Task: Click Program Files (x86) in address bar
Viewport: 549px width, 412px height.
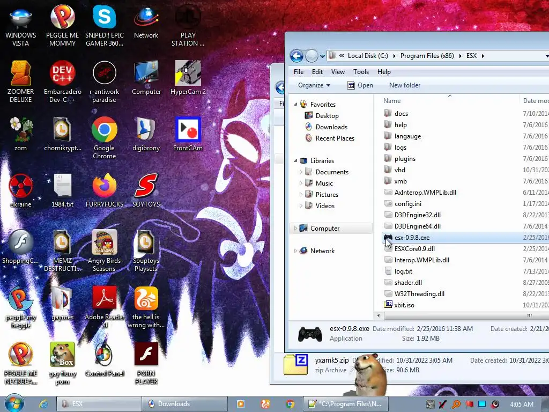Action: 427,56
